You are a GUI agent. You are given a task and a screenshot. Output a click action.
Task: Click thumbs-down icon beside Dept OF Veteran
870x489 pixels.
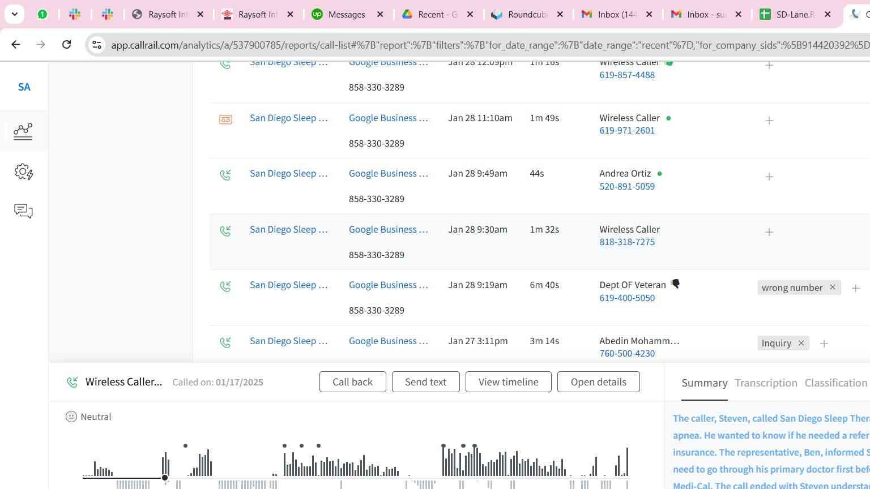[675, 284]
